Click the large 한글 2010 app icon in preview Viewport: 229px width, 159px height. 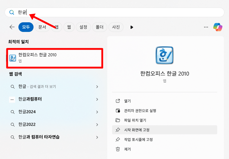point(164,55)
